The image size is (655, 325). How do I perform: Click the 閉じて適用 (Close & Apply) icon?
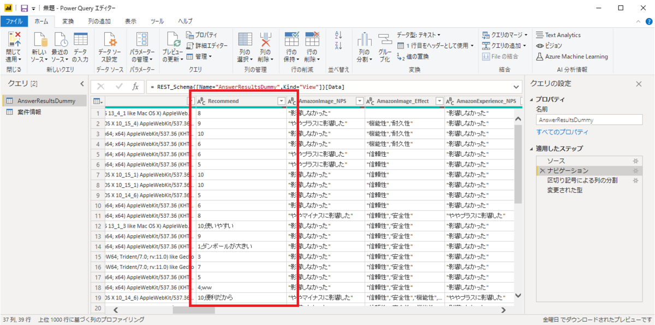(14, 39)
